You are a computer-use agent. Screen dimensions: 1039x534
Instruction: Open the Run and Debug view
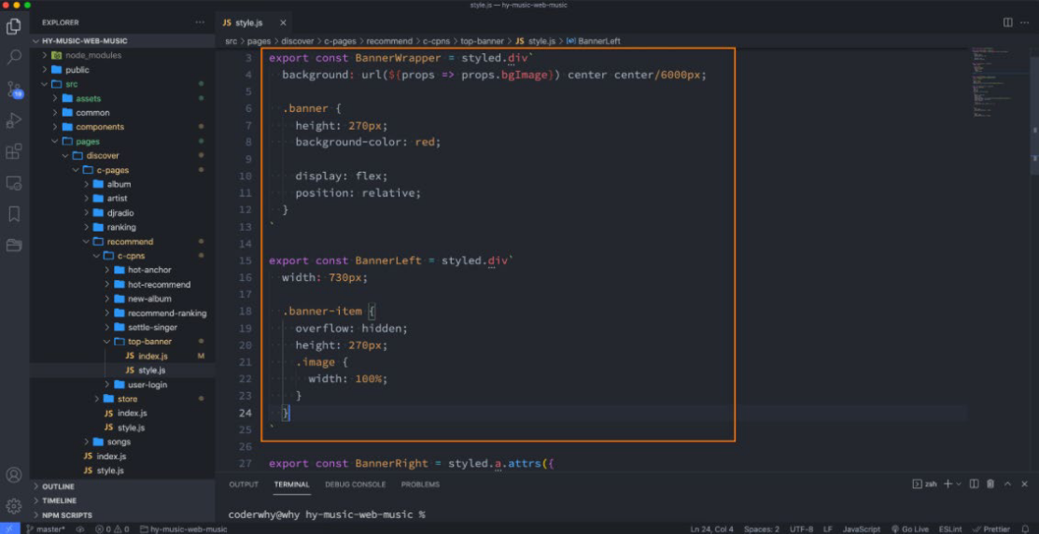pyautogui.click(x=14, y=119)
